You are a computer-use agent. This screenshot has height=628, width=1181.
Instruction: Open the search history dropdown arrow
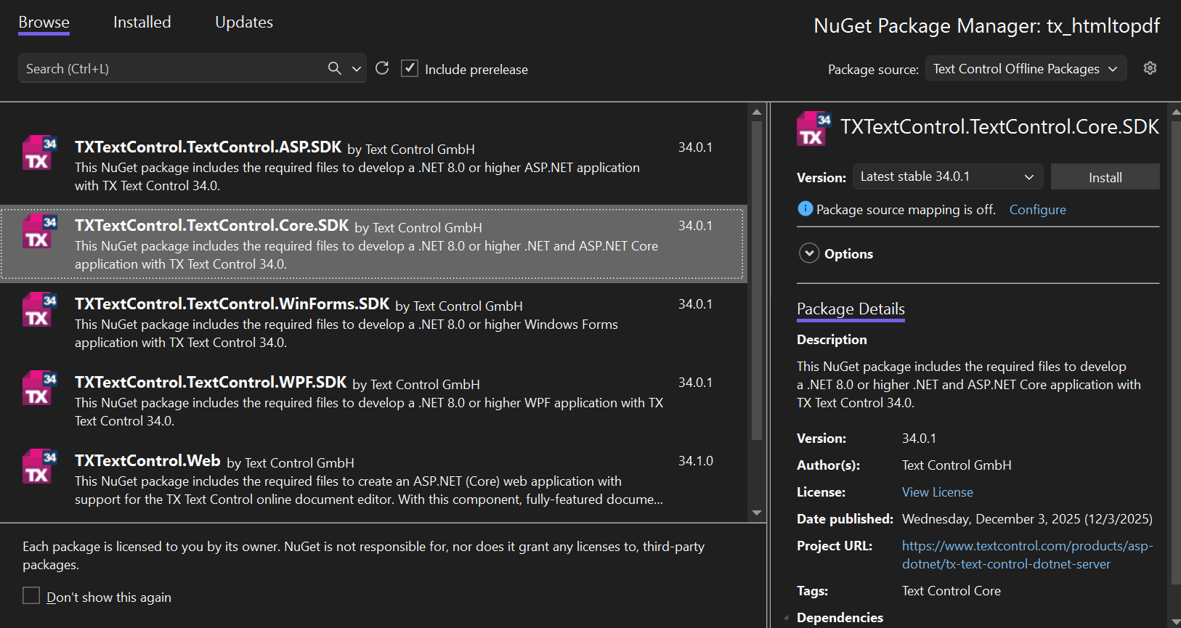(x=357, y=69)
